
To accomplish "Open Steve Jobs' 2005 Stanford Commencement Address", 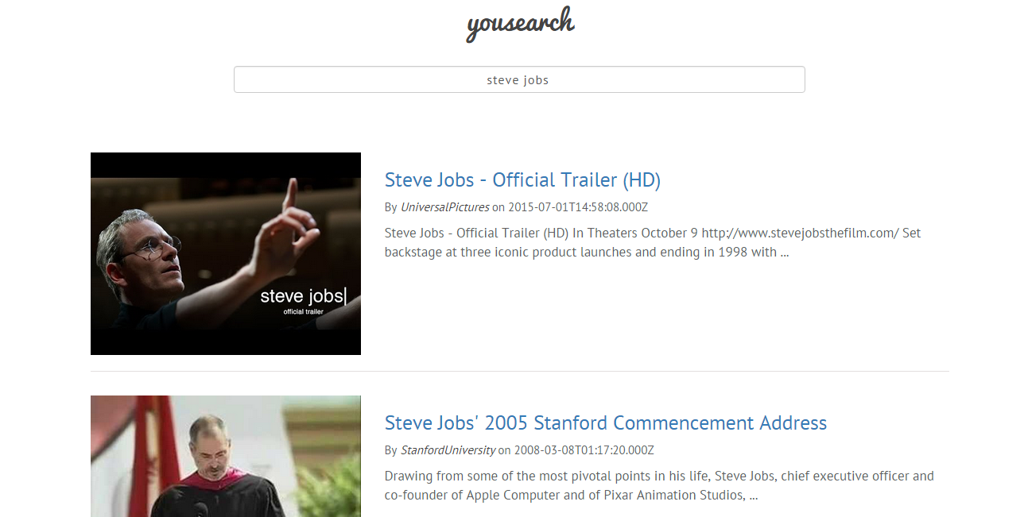I will click(x=605, y=423).
